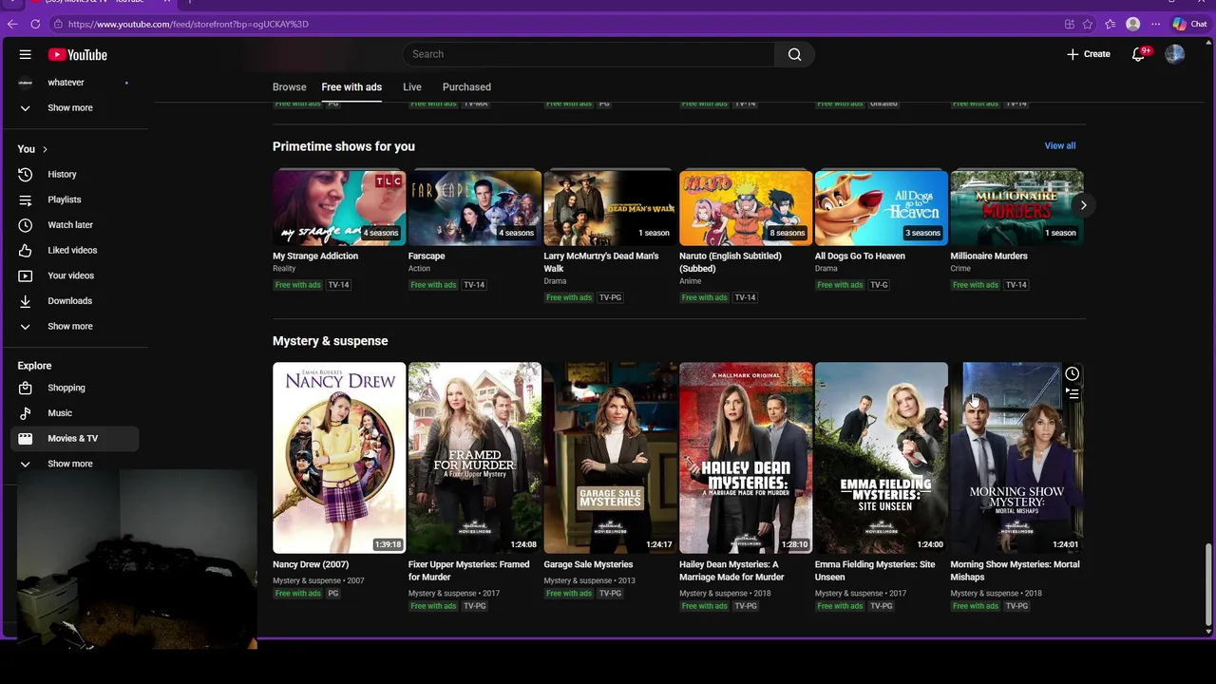
Task: Go to YouTube home via logo
Action: pyautogui.click(x=77, y=55)
